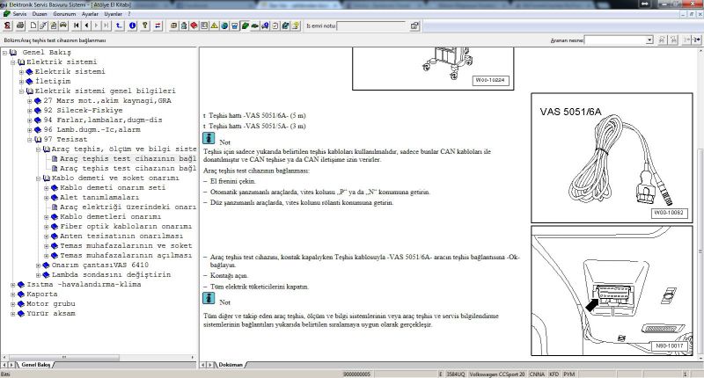
Task: Collapse the 97 Tesisat node
Action: tap(30, 140)
